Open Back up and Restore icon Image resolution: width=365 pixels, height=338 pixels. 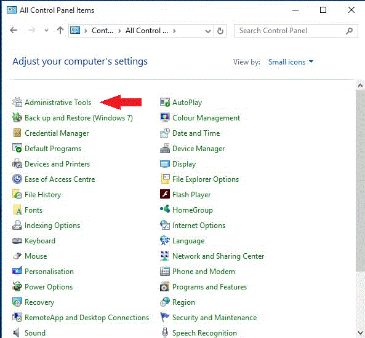(x=17, y=117)
